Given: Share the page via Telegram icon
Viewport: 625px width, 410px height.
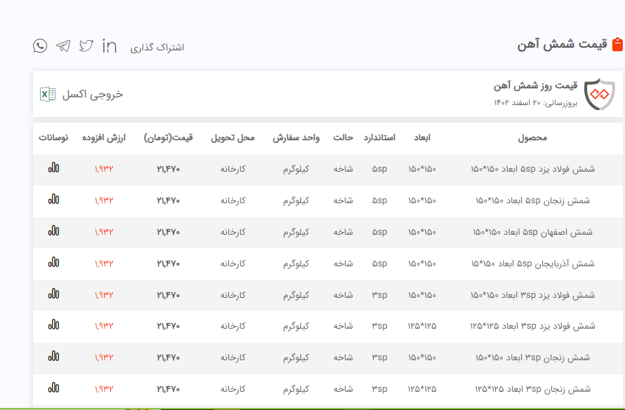Looking at the screenshot, I should tap(63, 46).
